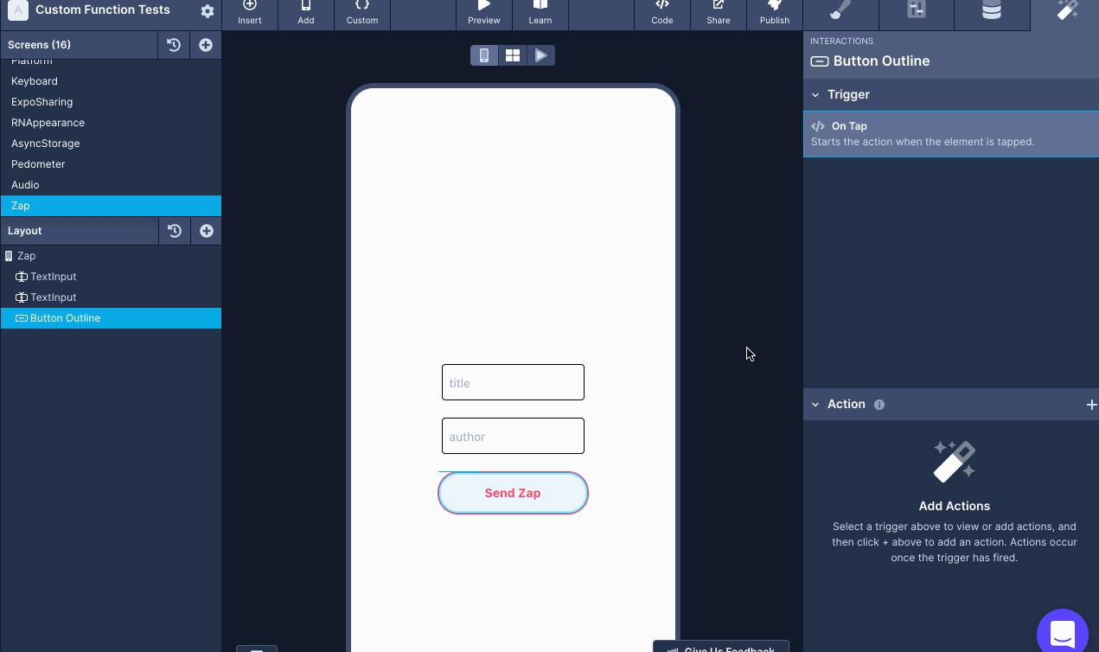Viewport: 1099px width, 652px height.
Task: Select the Zap screen in list
Action: coord(111,206)
